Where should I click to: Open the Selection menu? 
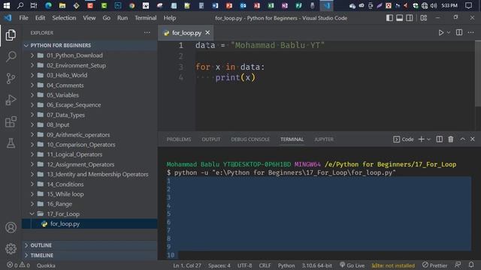pos(64,18)
